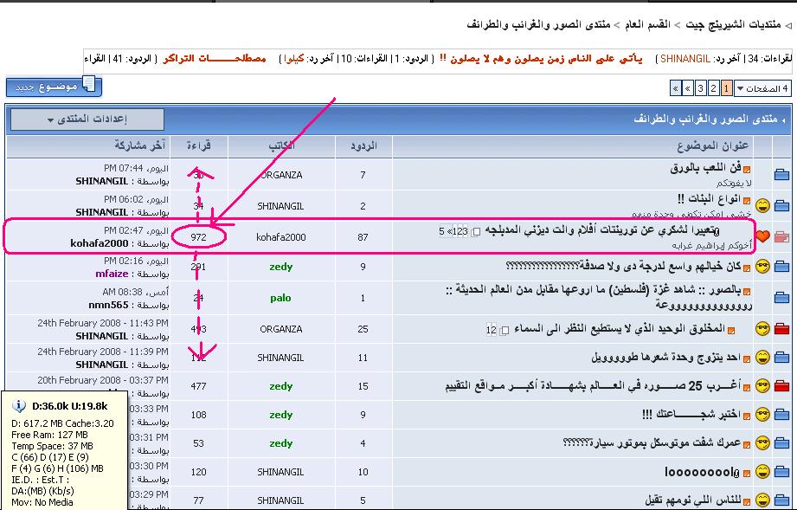Open the pages (4 الصفحات) dropdown

tap(762, 88)
